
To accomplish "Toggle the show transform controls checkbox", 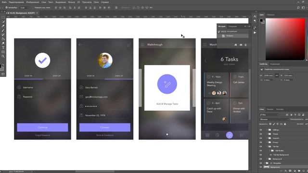I will coord(33,8).
